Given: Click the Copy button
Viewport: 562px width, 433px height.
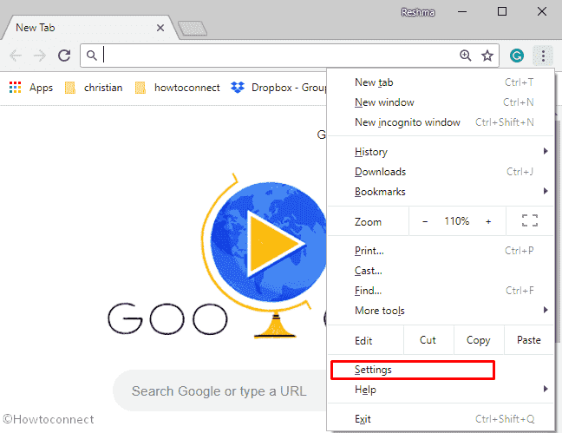Looking at the screenshot, I should click(479, 340).
